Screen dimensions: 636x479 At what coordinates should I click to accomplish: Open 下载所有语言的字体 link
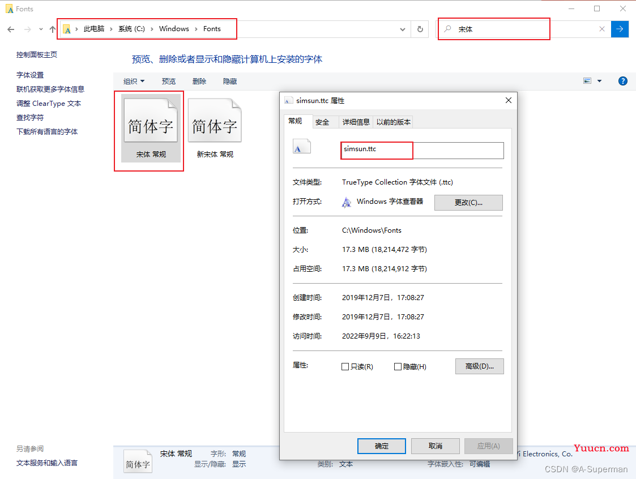(47, 132)
